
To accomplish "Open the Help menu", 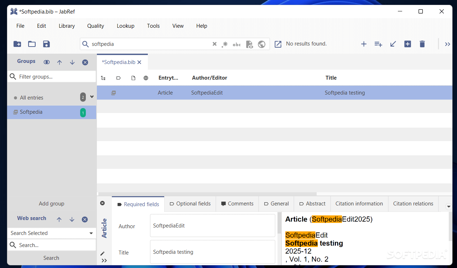I will pyautogui.click(x=202, y=26).
